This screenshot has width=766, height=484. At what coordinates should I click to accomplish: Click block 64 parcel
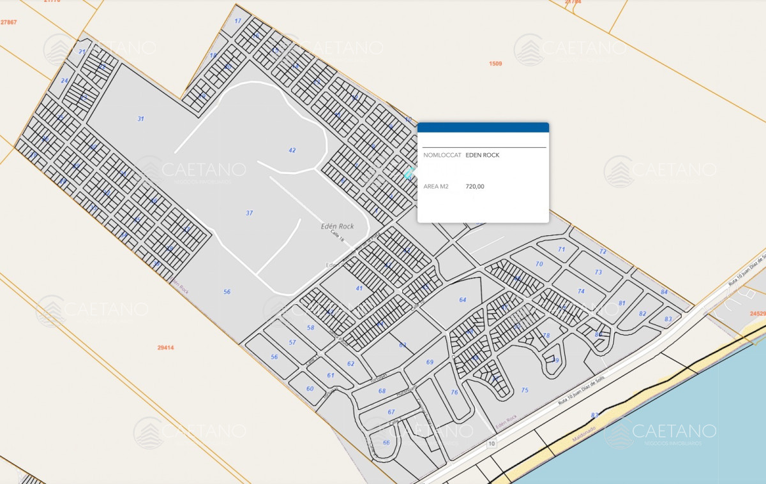pos(462,300)
